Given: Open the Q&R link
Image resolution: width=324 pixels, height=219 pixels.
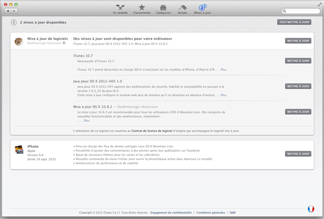Looking at the screenshot, I should point(233,212).
